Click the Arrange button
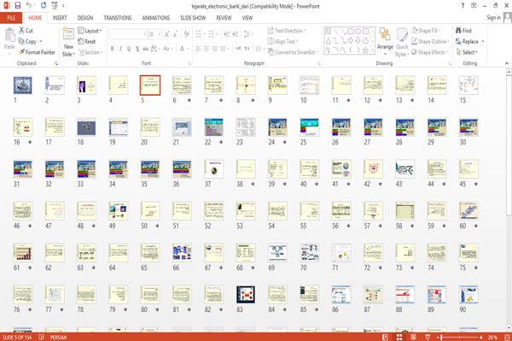 click(385, 41)
